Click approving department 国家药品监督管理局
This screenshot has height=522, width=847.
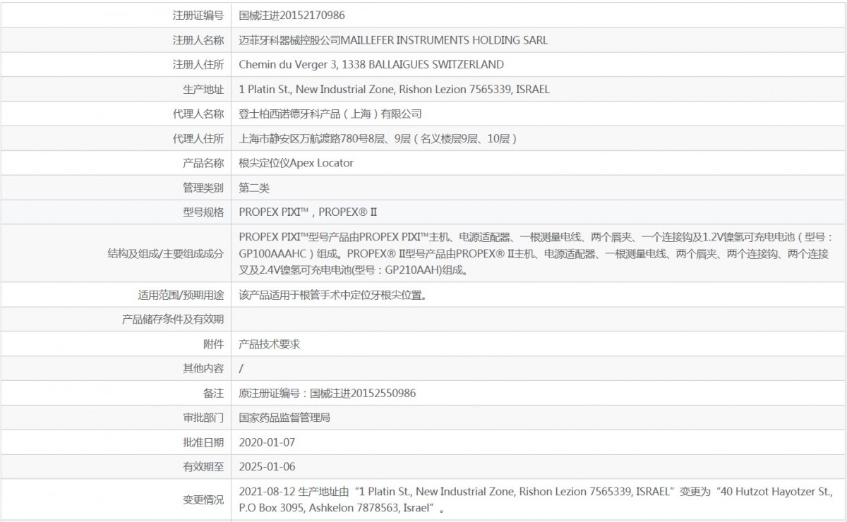(x=284, y=418)
